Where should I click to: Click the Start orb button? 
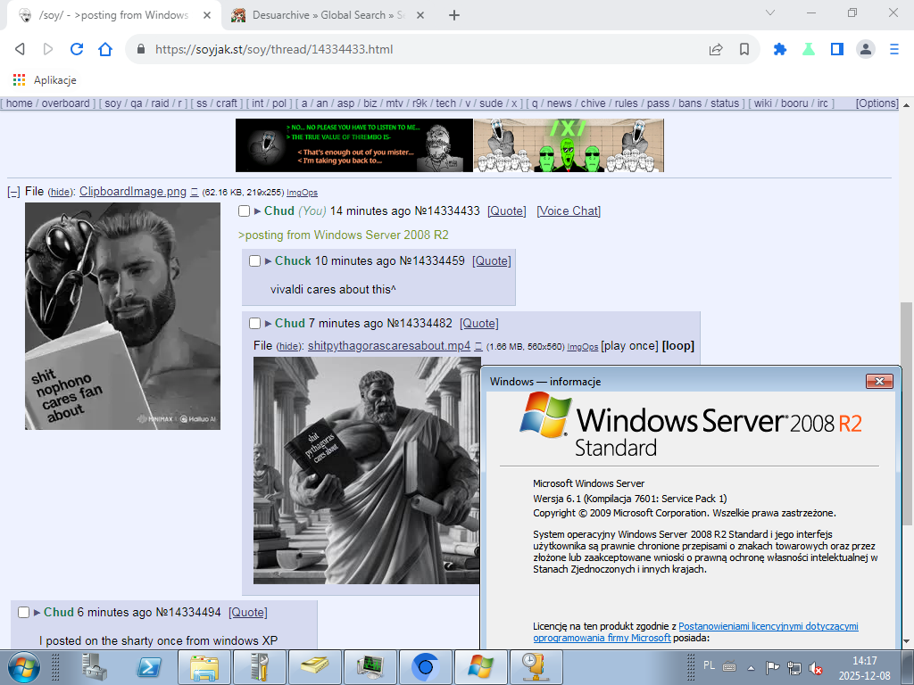[23, 665]
